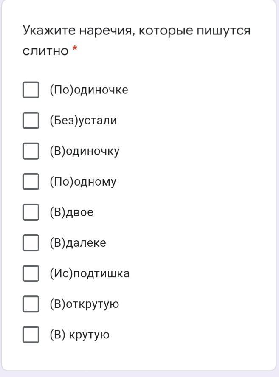Click the (В)двое answer label text
This screenshot has width=279, height=377.
click(x=71, y=212)
